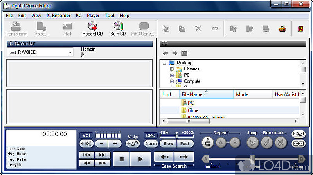
Task: Expand the PC tree node
Action: click(x=172, y=75)
